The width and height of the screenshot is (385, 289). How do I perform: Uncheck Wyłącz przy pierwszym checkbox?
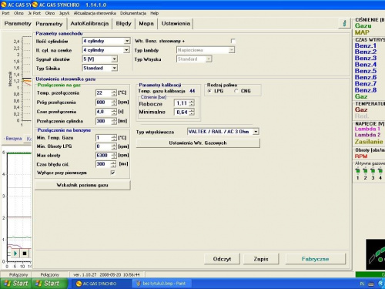pyautogui.click(x=112, y=173)
